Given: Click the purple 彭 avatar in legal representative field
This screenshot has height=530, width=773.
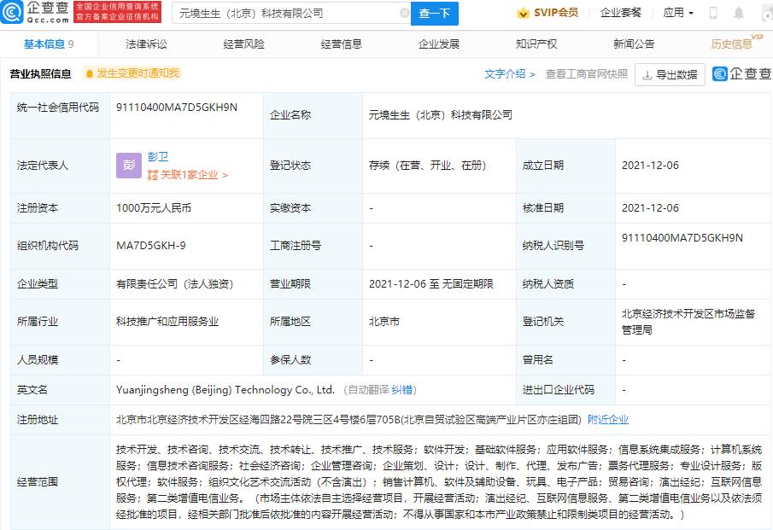Looking at the screenshot, I should coord(128,165).
